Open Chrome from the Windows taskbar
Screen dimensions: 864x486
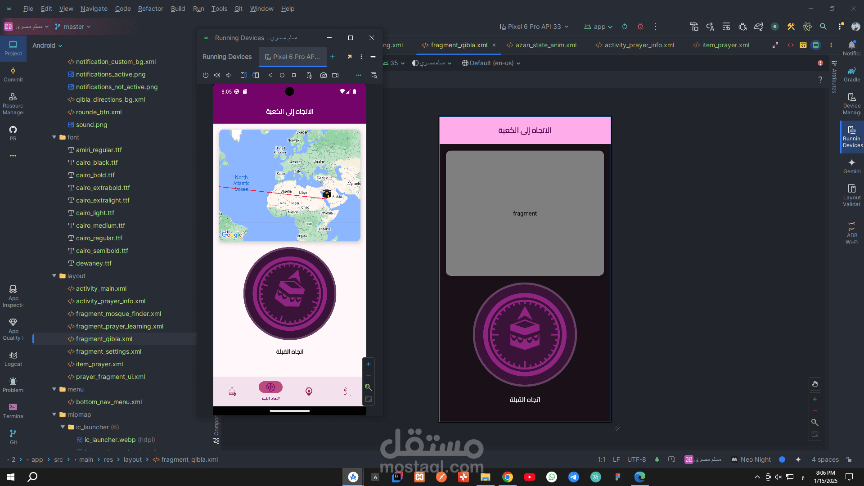507,477
